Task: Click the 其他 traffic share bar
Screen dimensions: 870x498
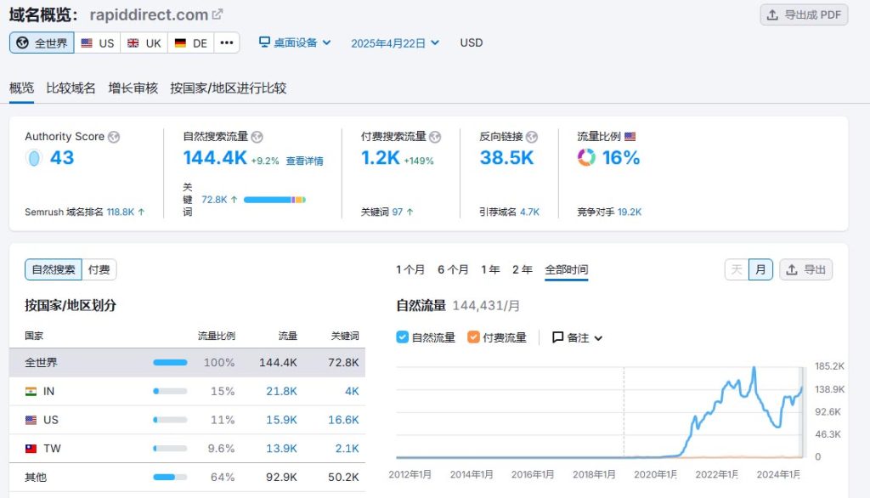Action: coord(170,477)
